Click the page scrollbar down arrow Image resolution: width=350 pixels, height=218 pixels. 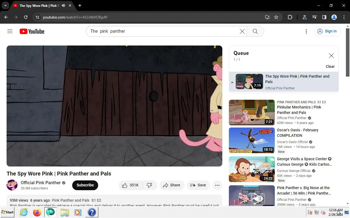pos(348,204)
